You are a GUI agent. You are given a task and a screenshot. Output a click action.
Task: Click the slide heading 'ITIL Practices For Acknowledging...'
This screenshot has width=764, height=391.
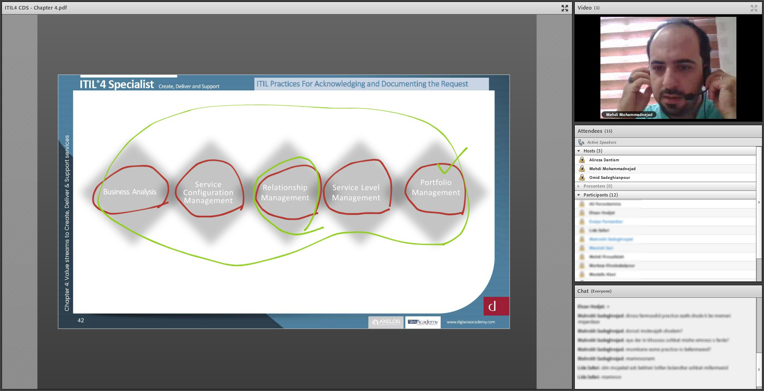[362, 84]
